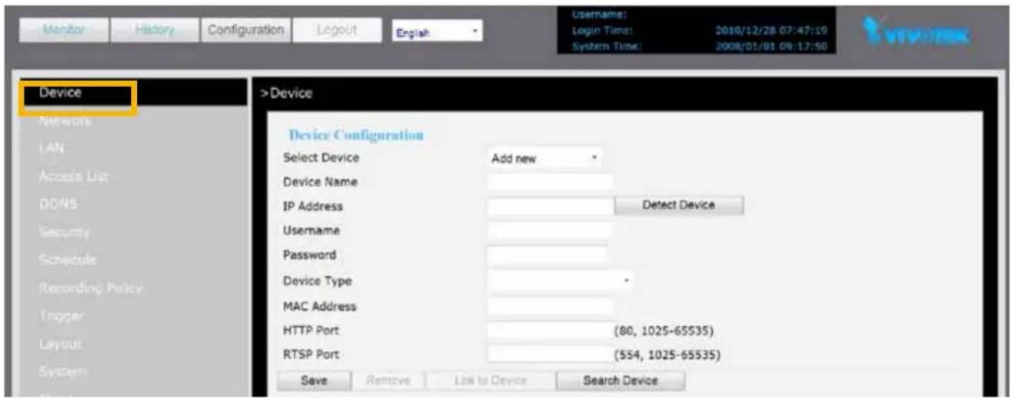1011x398 pixels.
Task: Expand the Select Device 'Add new' dropdown
Action: [x=544, y=160]
